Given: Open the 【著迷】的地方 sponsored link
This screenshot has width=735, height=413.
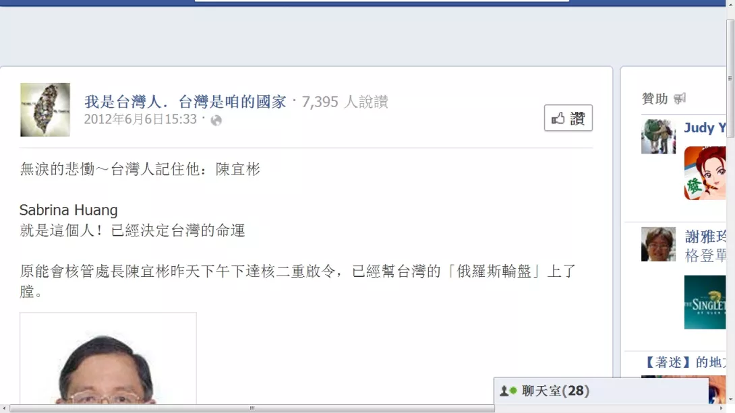Looking at the screenshot, I should tap(684, 362).
